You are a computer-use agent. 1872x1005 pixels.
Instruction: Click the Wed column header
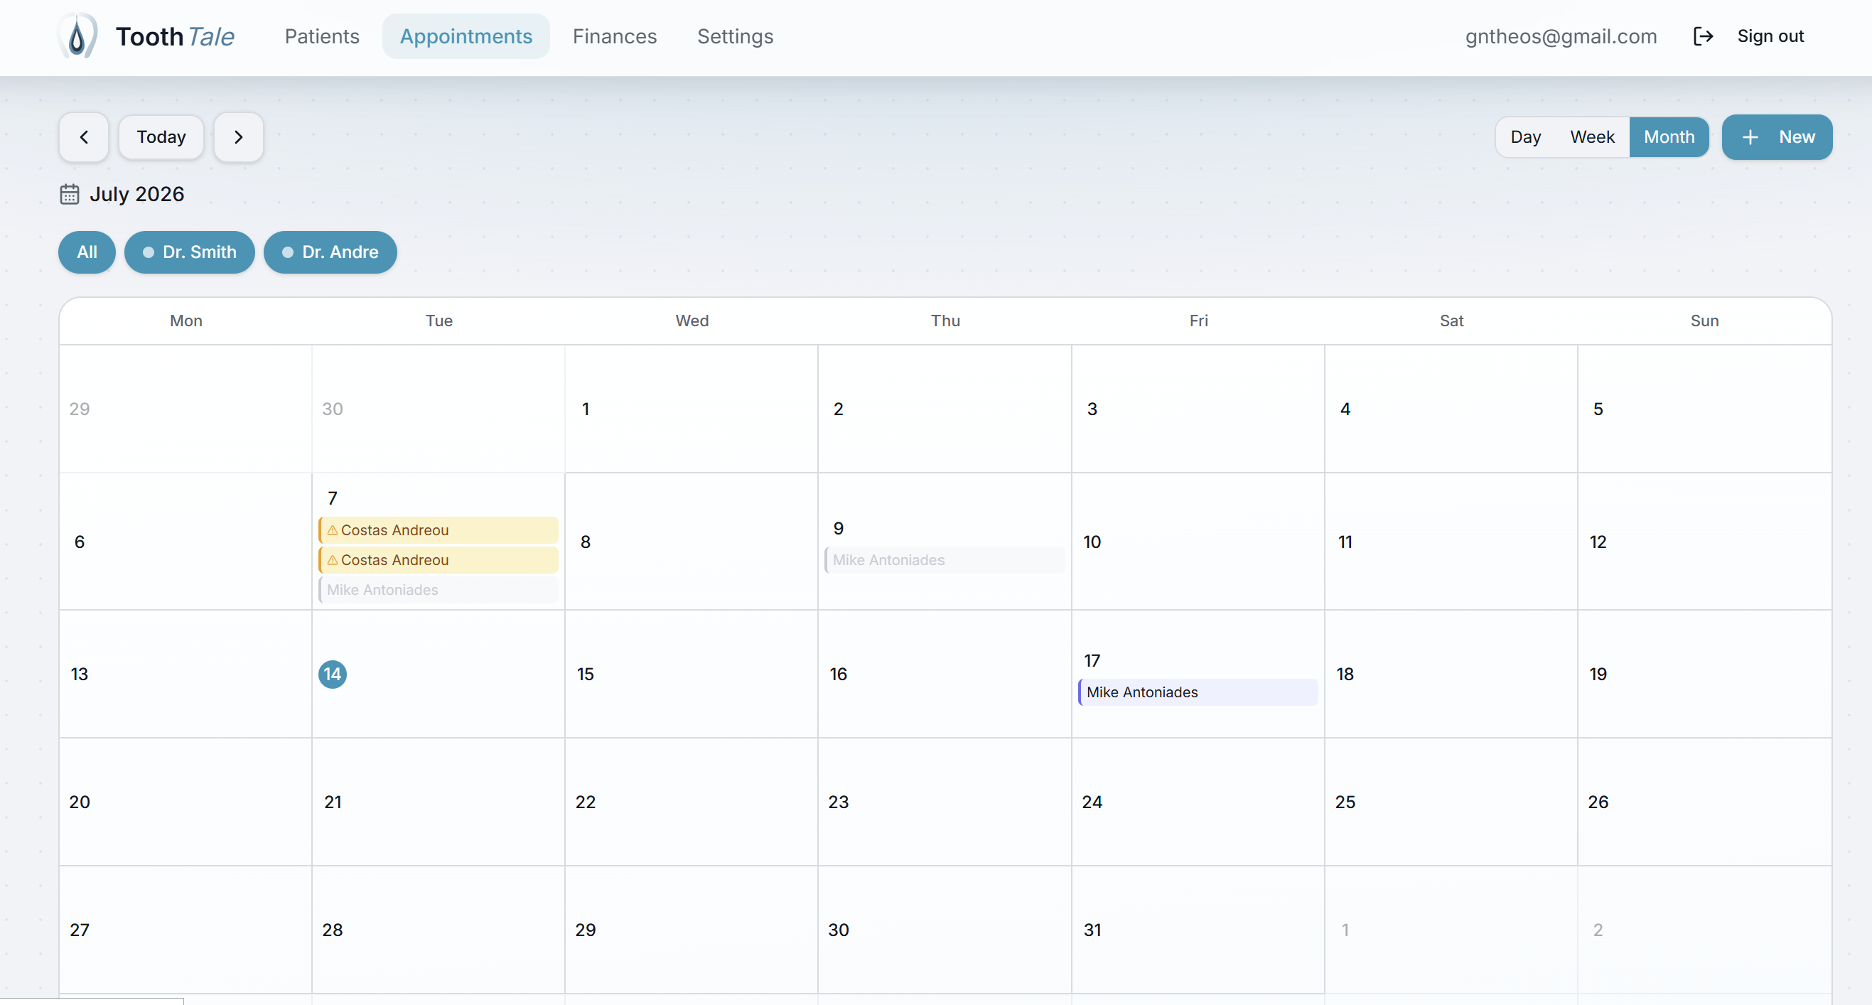click(692, 321)
